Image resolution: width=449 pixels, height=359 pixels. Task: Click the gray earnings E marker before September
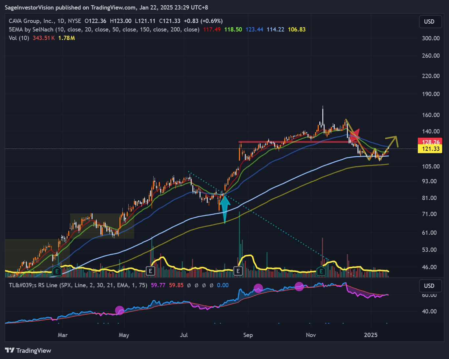point(238,271)
